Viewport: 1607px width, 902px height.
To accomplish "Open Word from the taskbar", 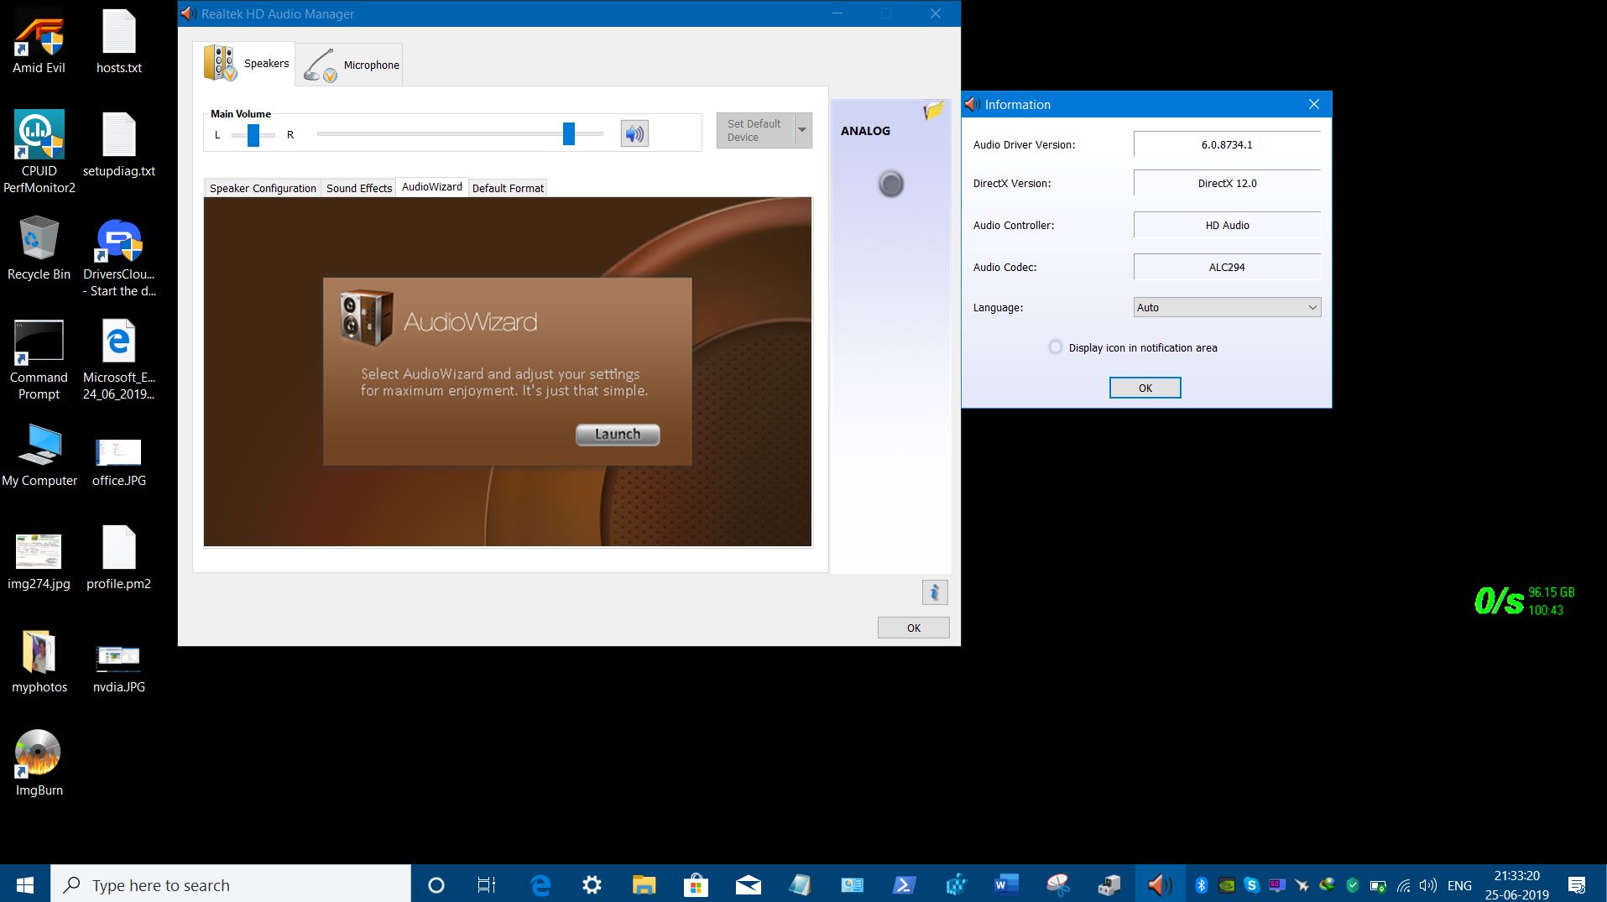I will tap(1006, 884).
